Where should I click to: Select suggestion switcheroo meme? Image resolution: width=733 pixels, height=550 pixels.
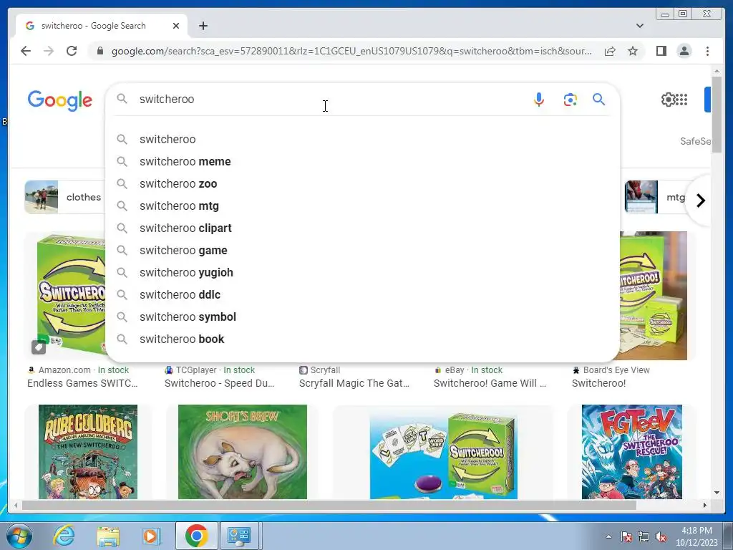[x=363, y=161]
